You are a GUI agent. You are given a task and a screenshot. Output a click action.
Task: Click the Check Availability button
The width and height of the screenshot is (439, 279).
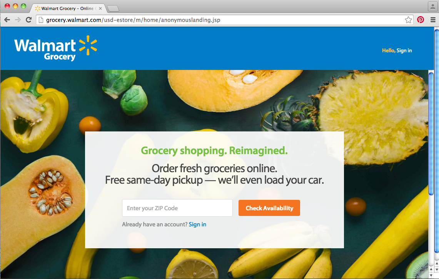[269, 208]
